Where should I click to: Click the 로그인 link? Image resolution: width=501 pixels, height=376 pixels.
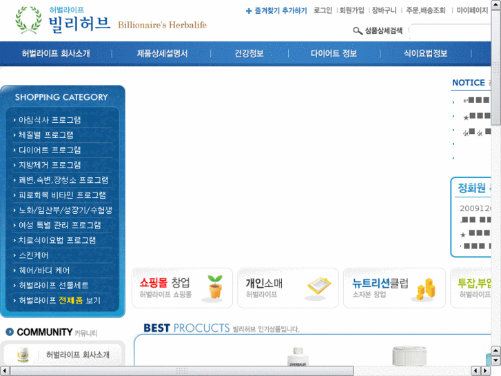click(323, 10)
